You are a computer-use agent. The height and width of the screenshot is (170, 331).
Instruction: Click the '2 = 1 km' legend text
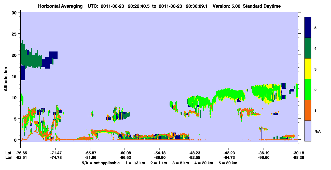click(x=159, y=163)
